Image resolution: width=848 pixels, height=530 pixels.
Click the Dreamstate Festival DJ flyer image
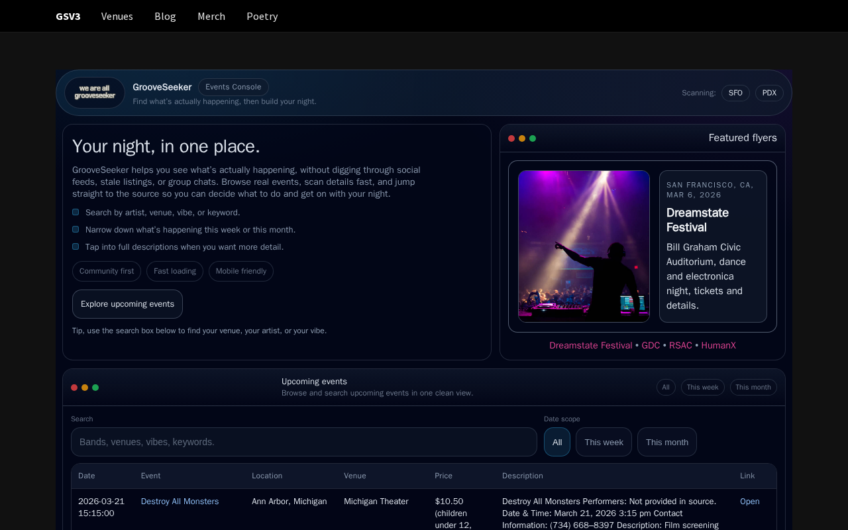[584, 246]
